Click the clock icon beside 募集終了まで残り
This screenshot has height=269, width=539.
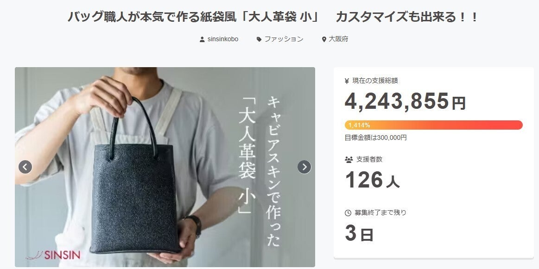point(348,213)
